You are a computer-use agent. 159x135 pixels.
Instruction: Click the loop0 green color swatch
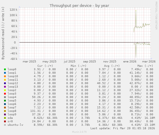[5, 69]
